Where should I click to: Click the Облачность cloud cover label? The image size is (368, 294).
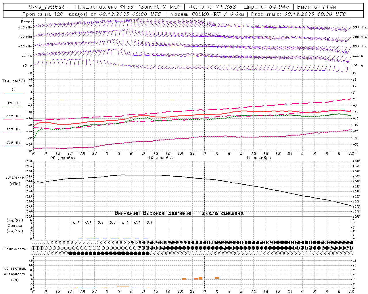tap(15, 249)
